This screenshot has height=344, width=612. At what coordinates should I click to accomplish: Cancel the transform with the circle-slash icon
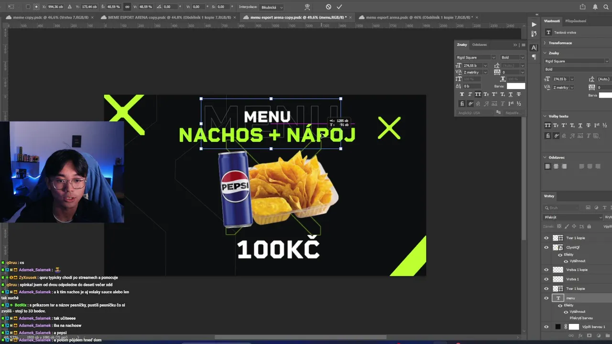pos(328,7)
